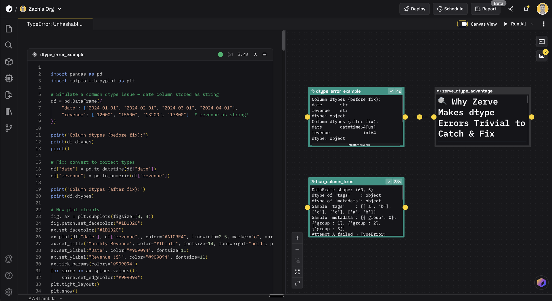Select the git branching icon in the sidebar

[x=9, y=128]
